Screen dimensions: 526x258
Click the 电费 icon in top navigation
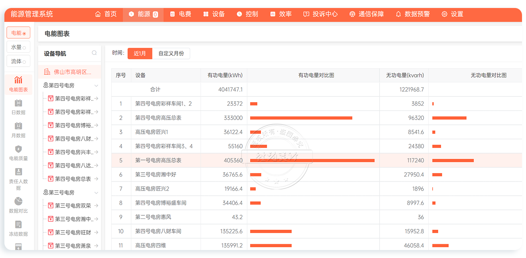(173, 14)
